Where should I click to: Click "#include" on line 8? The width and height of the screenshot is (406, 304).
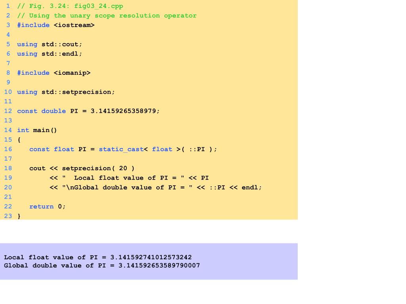click(x=33, y=73)
